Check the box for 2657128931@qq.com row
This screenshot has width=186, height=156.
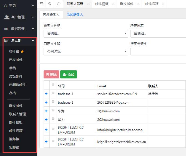53,102
